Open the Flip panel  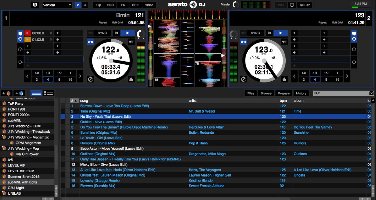click(x=98, y=5)
